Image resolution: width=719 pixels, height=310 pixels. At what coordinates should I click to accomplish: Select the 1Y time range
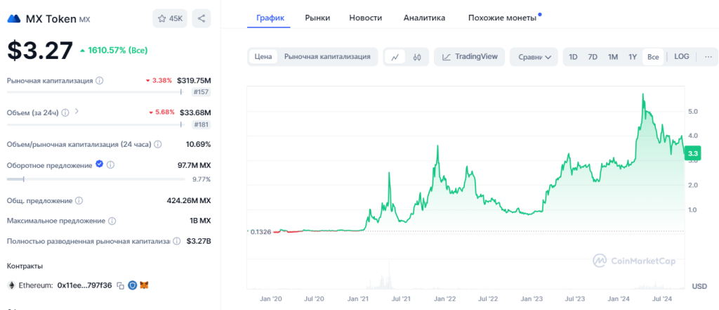point(633,57)
